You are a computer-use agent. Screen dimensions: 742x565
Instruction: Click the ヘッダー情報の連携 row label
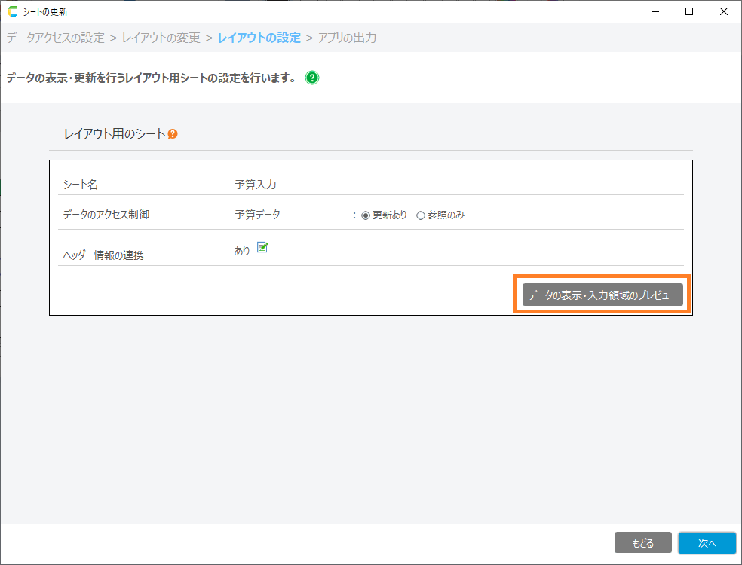coord(103,255)
